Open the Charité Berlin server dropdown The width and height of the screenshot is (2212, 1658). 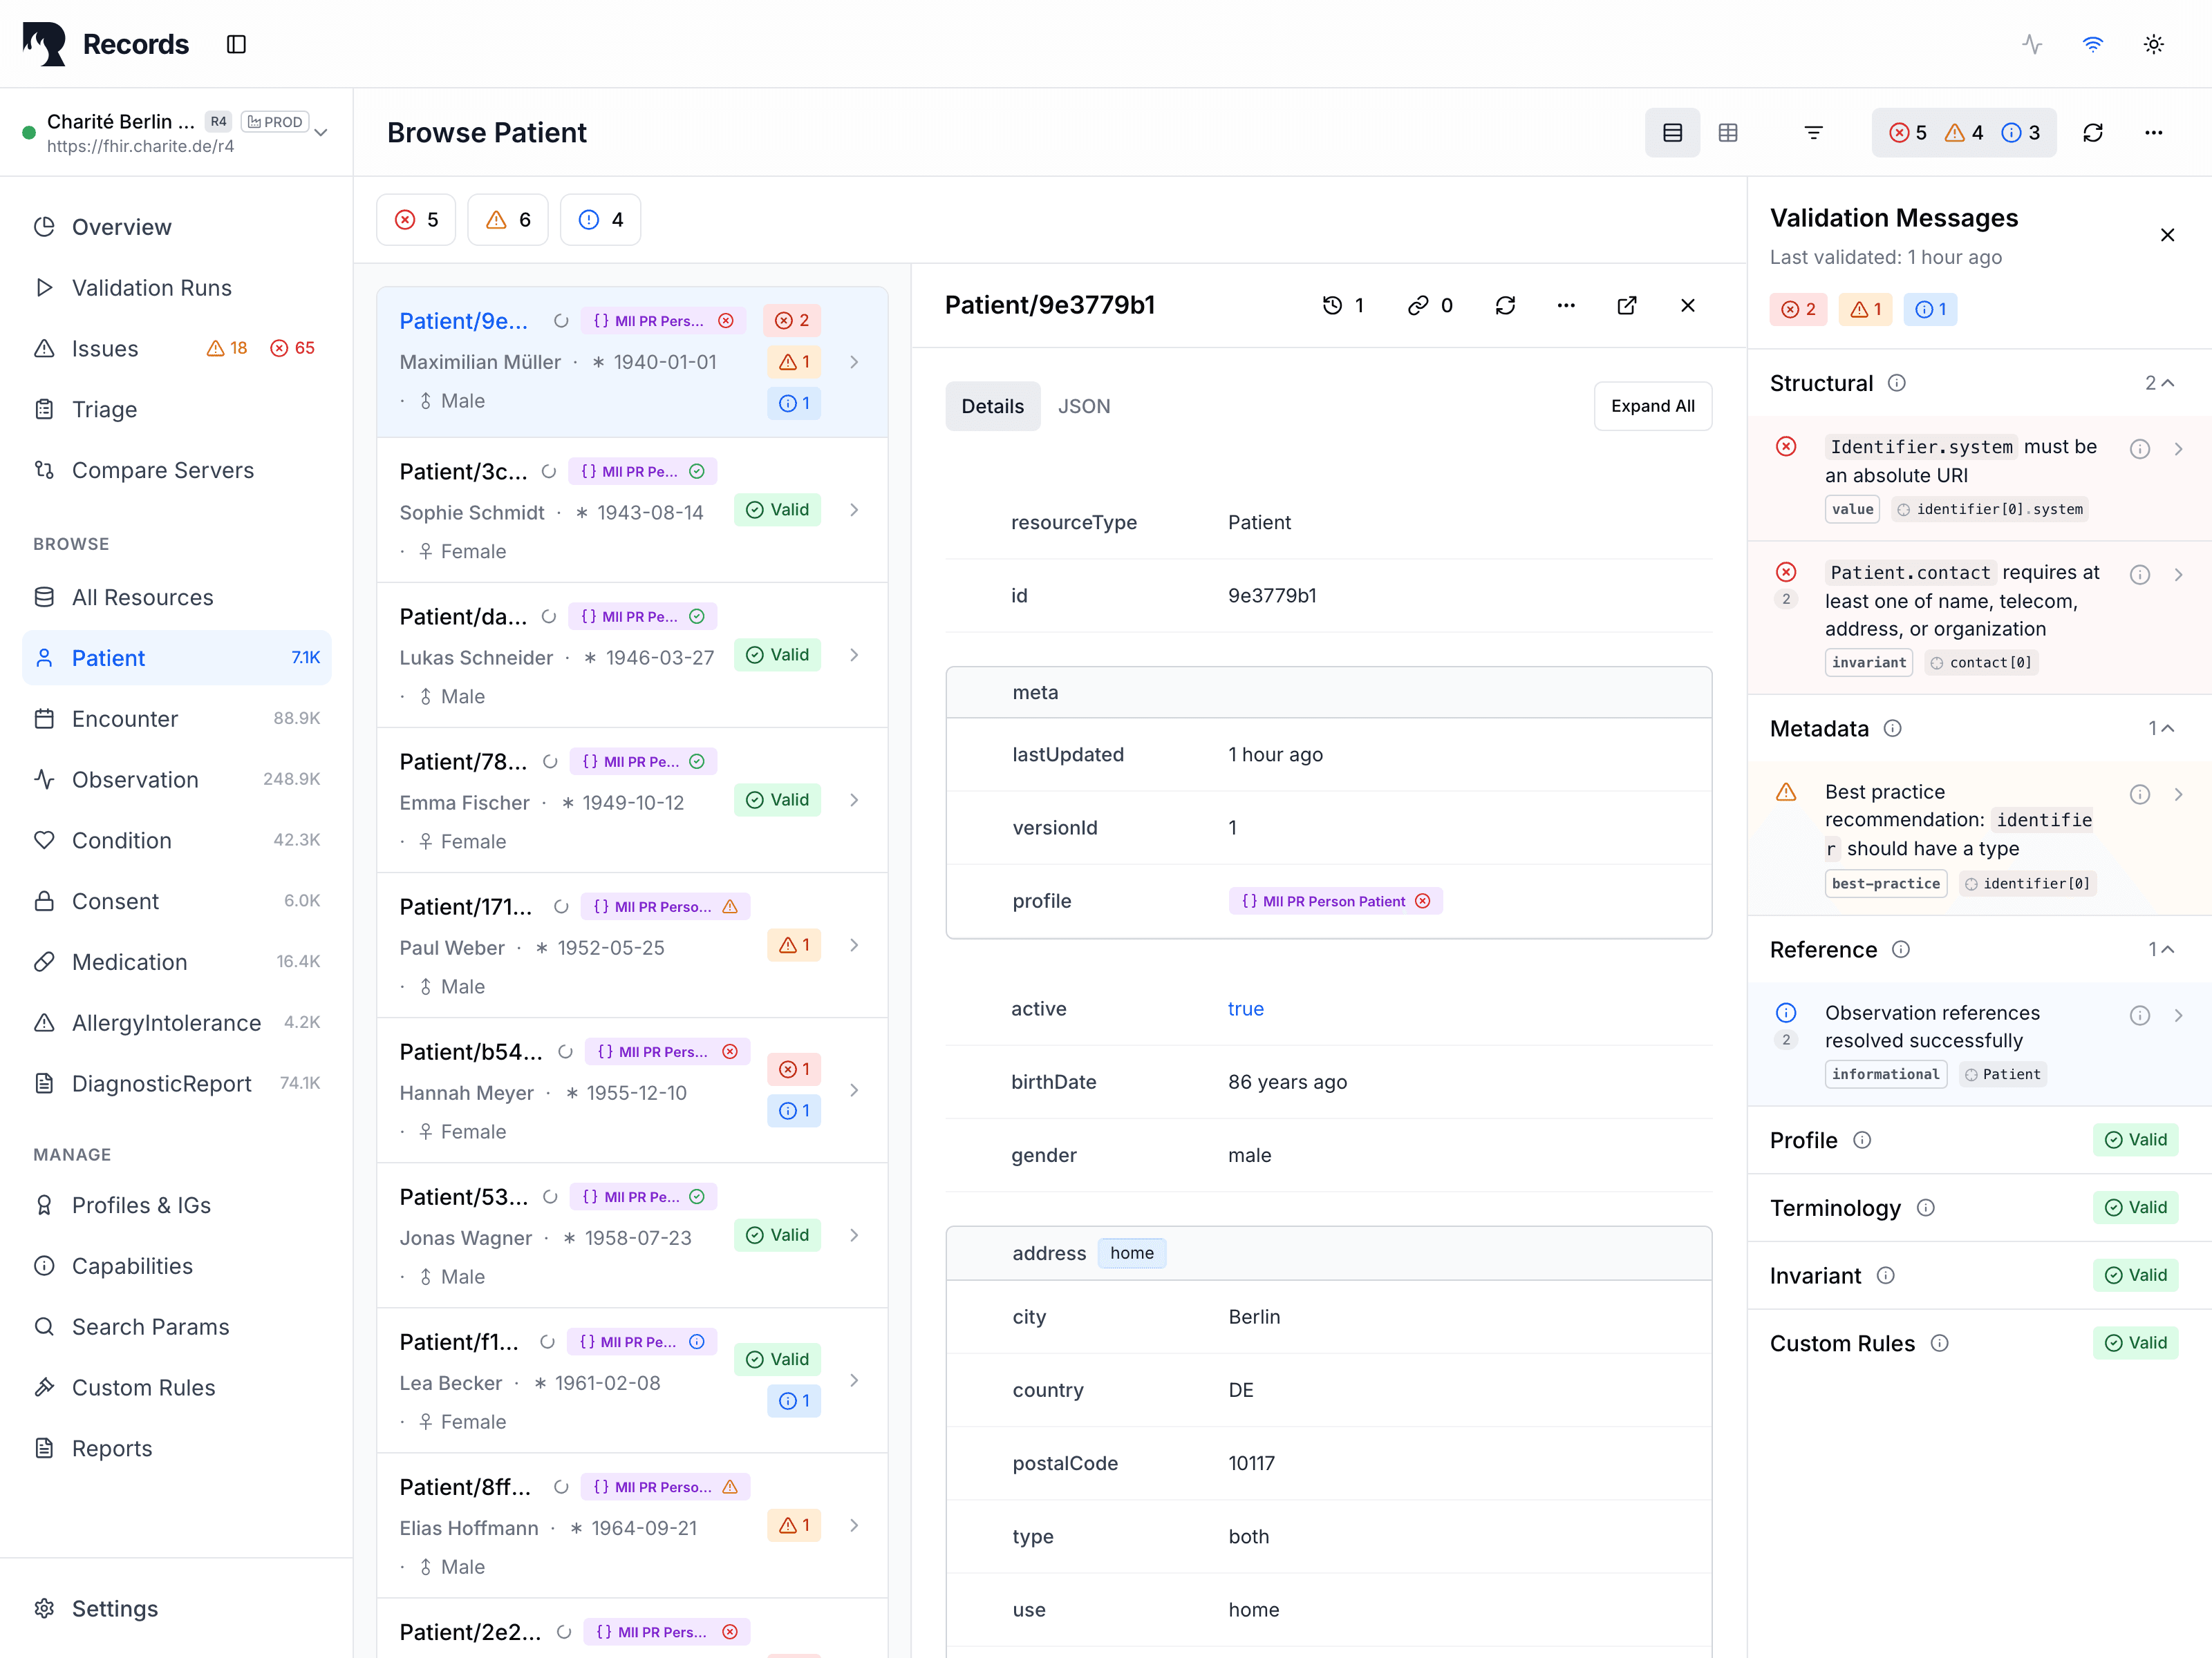[321, 133]
